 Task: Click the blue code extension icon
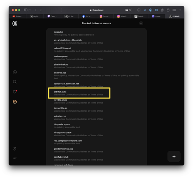[145, 10]
